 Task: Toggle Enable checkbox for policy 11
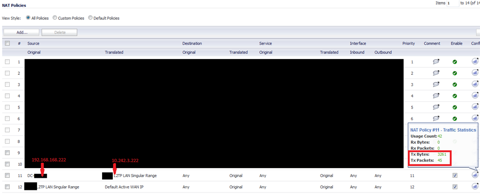[455, 176]
